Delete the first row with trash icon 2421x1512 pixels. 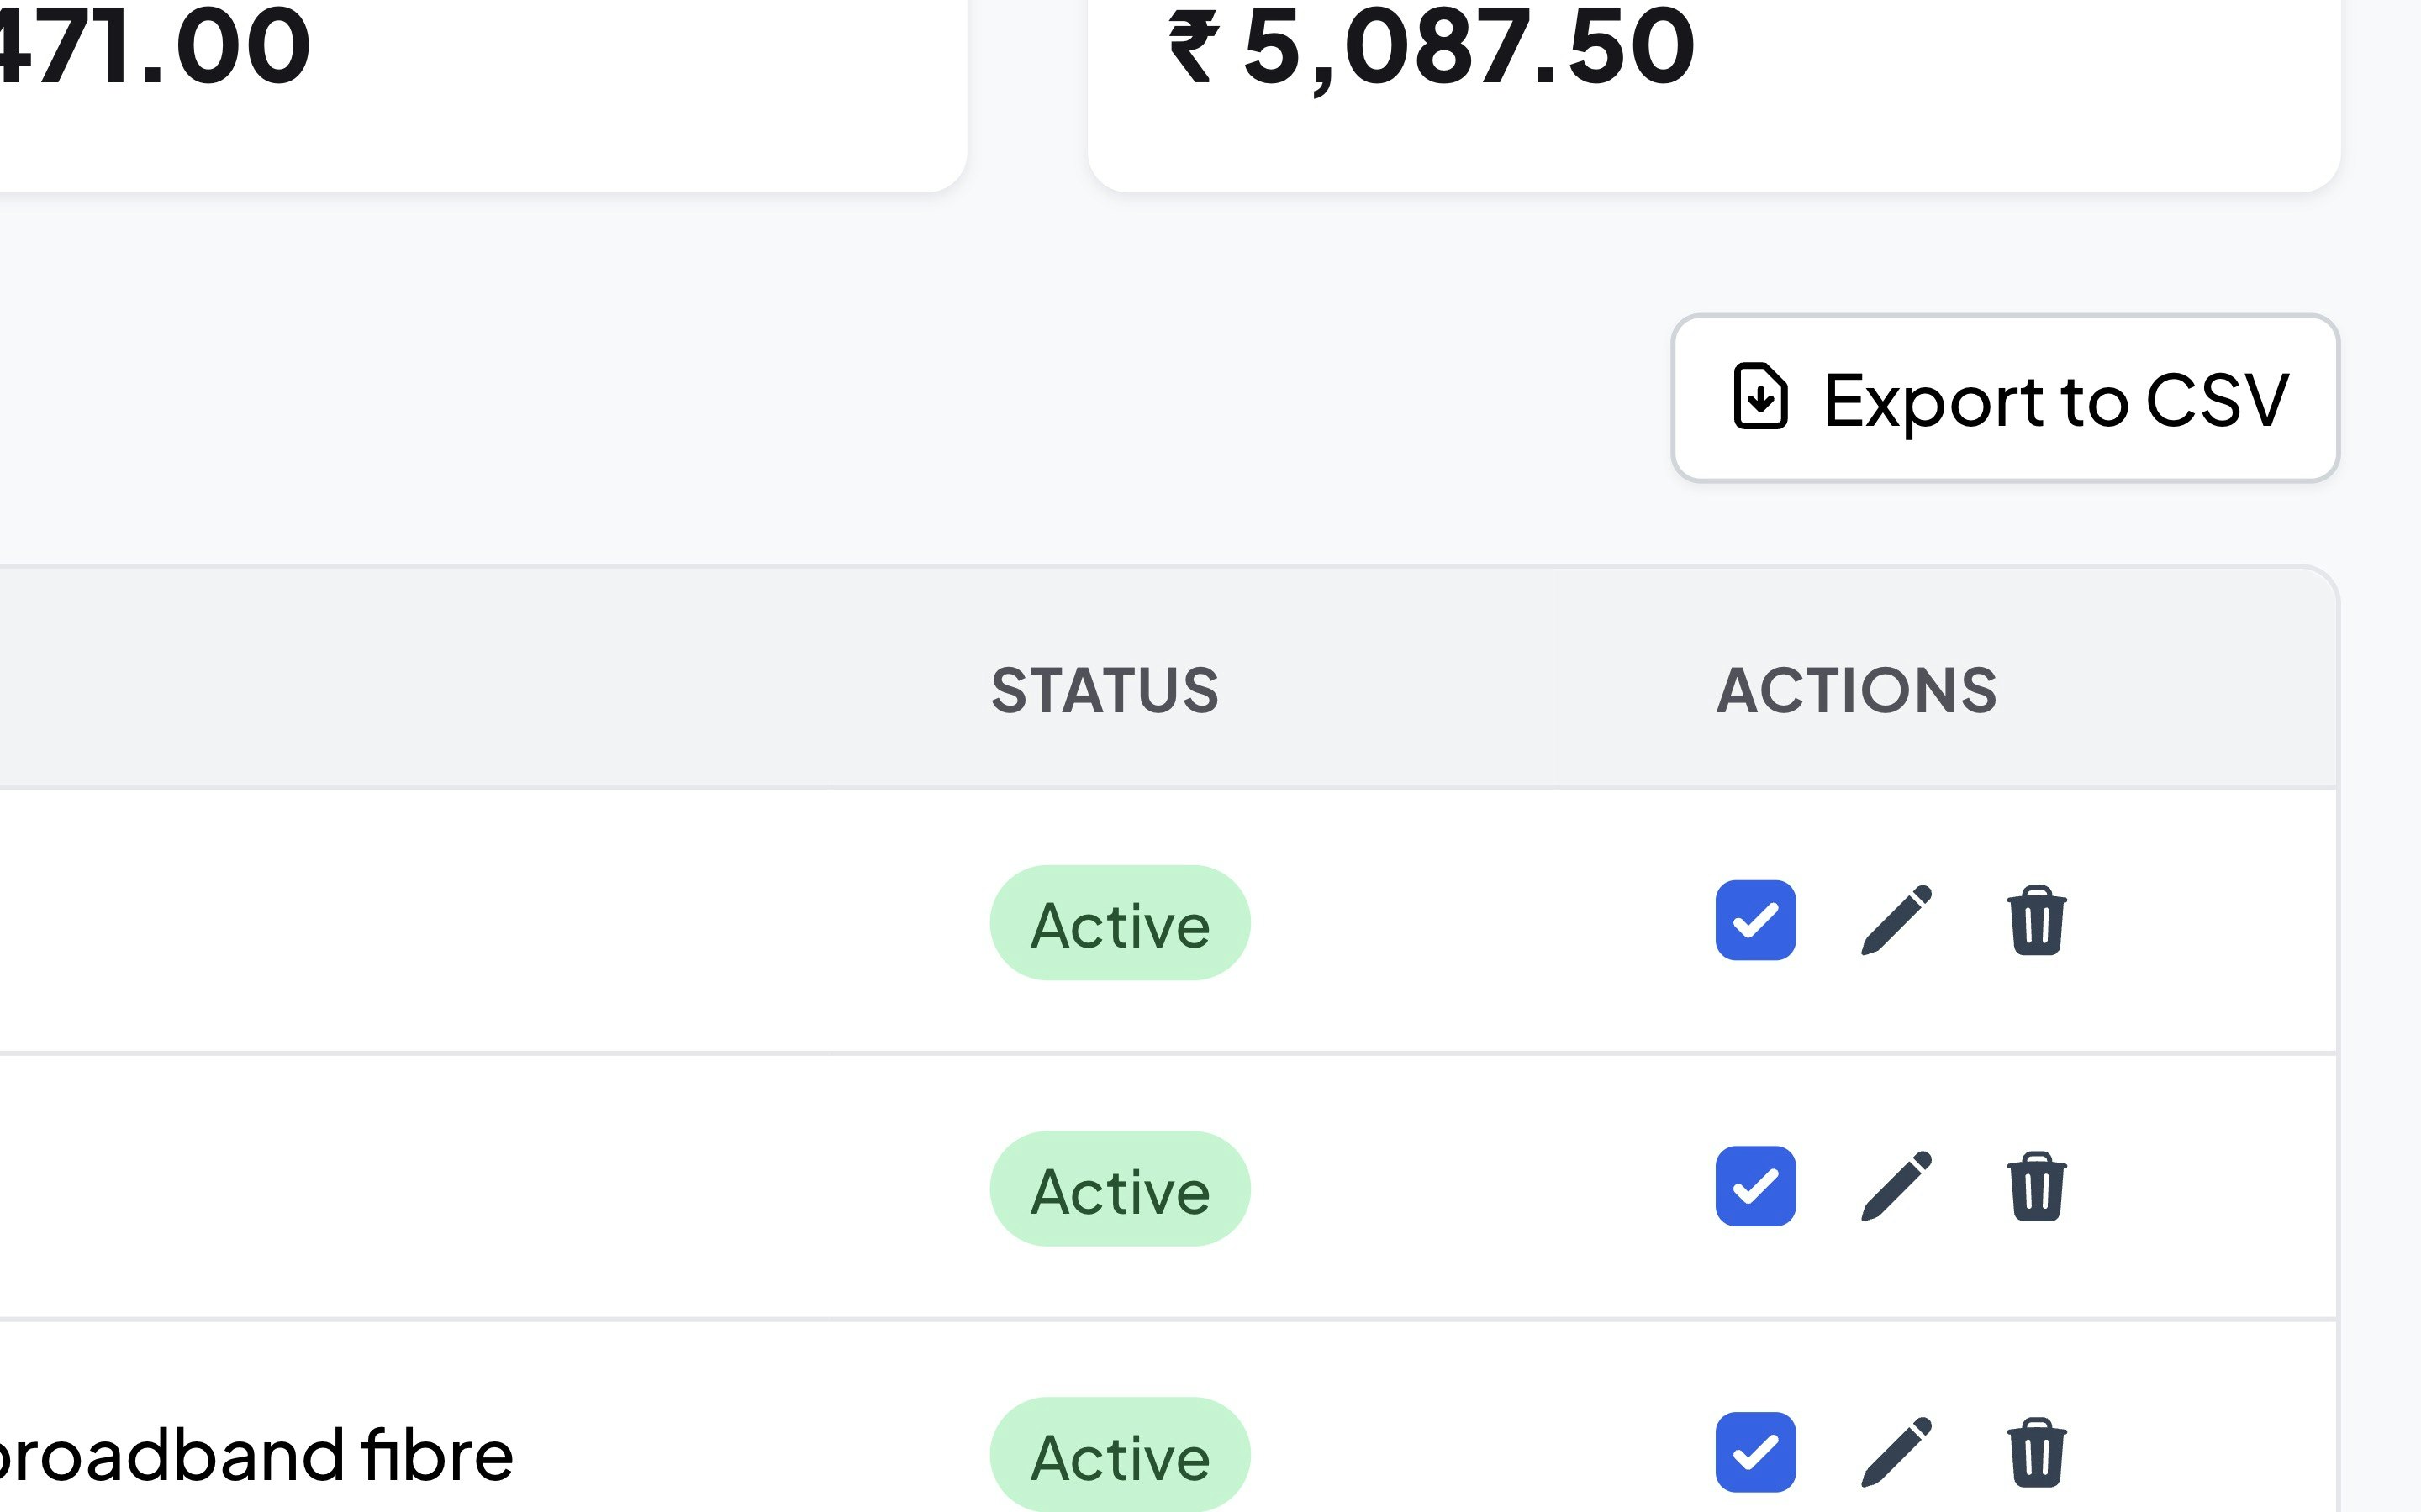click(2037, 920)
